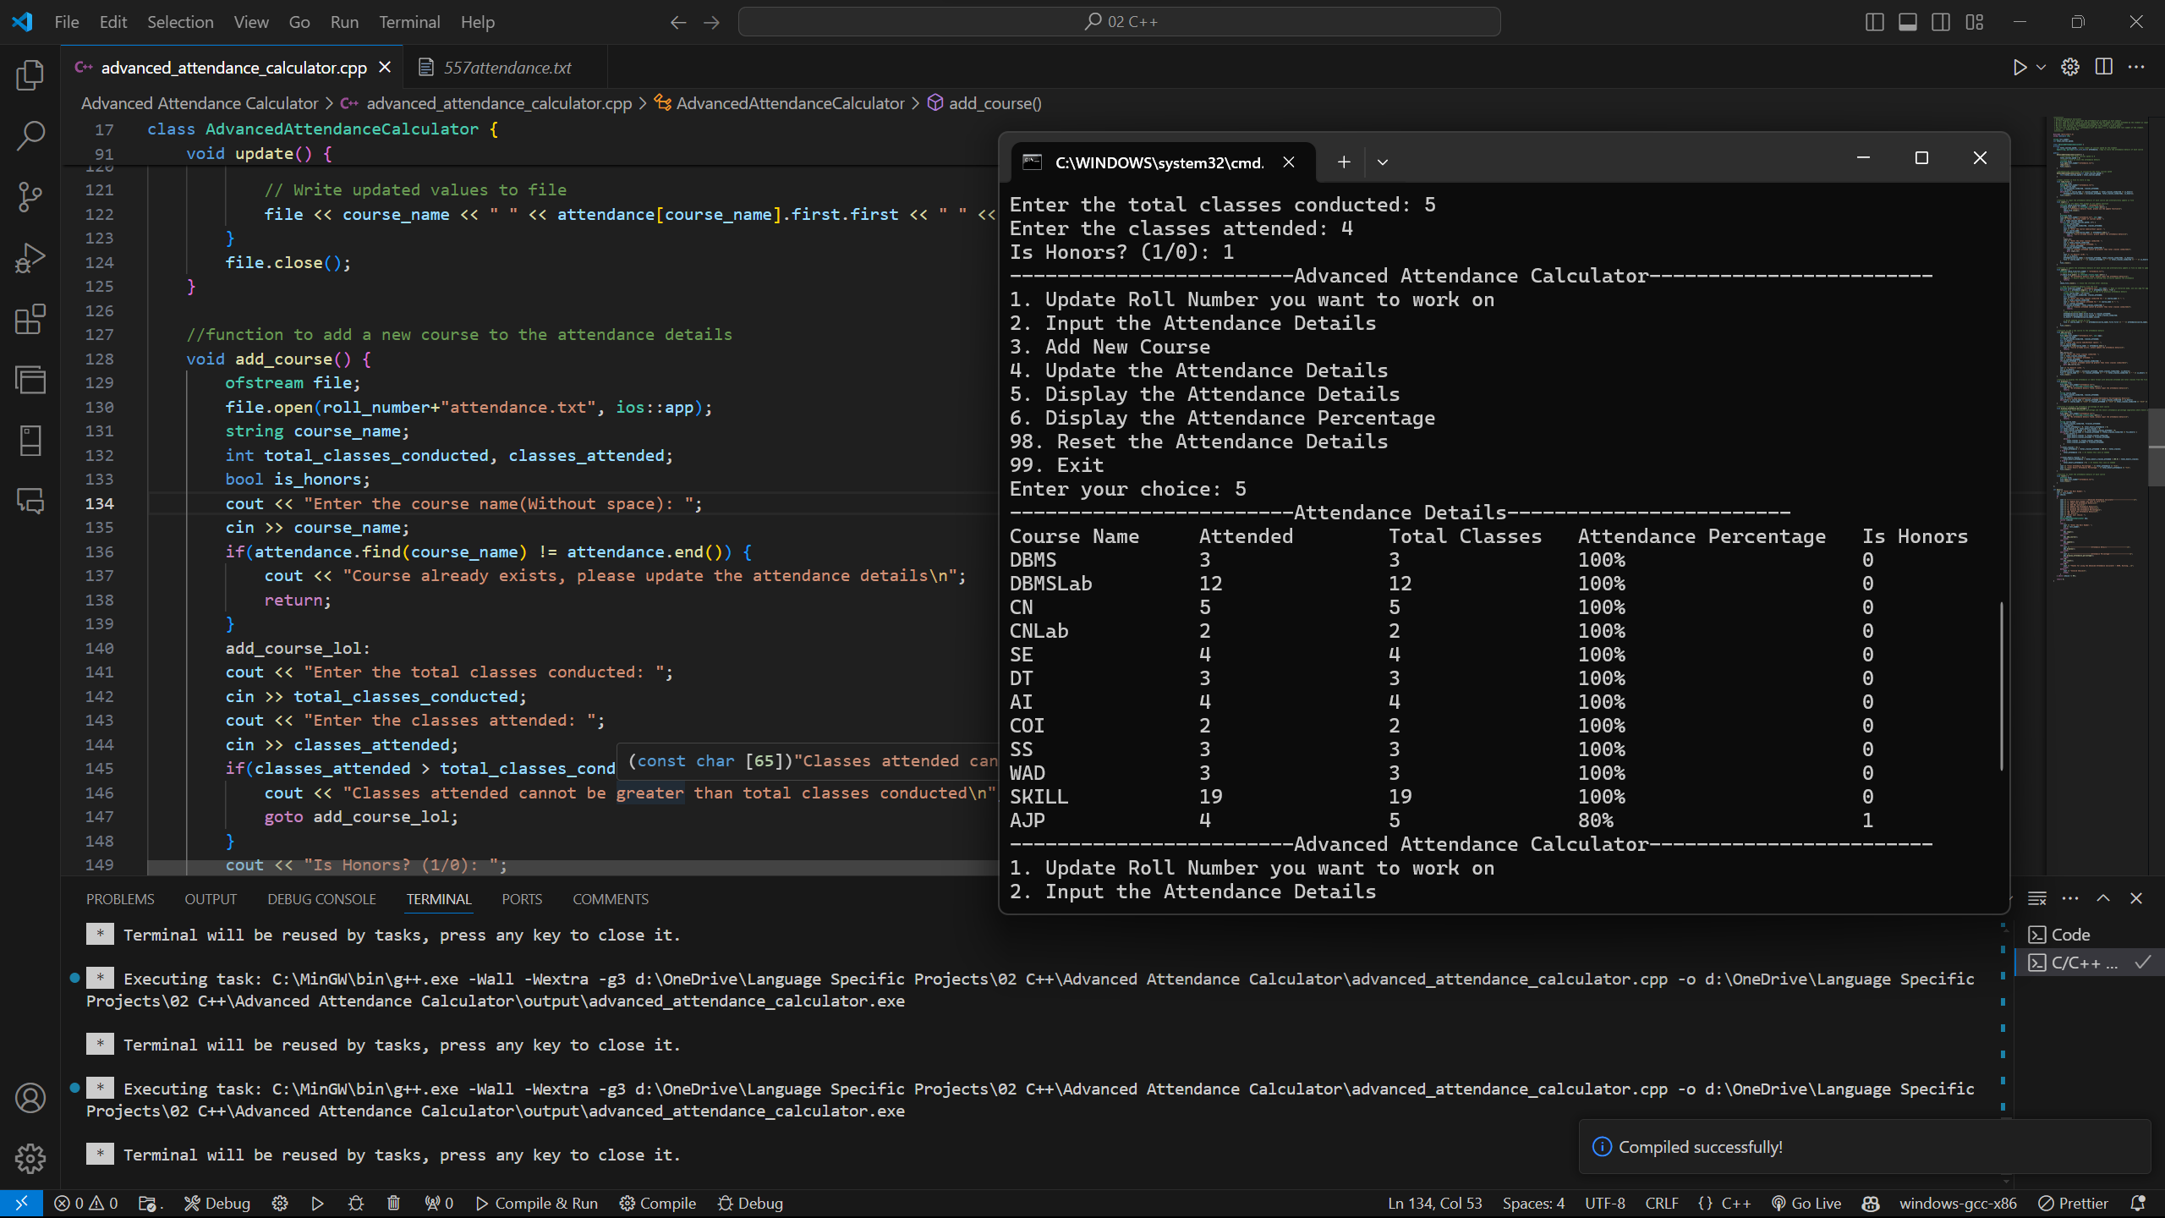This screenshot has height=1218, width=2165.
Task: Expand the run button dropdown arrow
Action: pos(2041,68)
